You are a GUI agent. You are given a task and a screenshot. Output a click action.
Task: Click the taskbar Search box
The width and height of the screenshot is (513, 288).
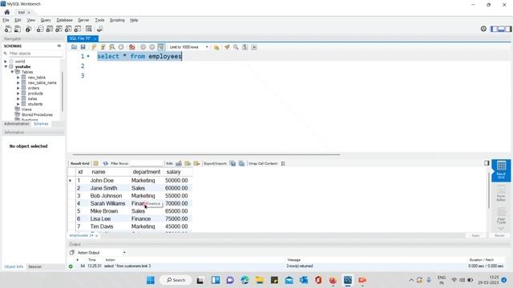click(x=176, y=280)
